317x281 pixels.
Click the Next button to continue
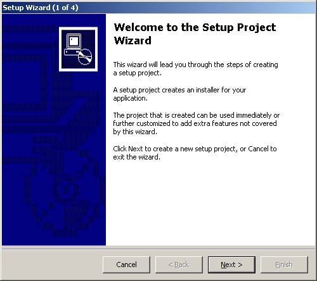coord(231,265)
